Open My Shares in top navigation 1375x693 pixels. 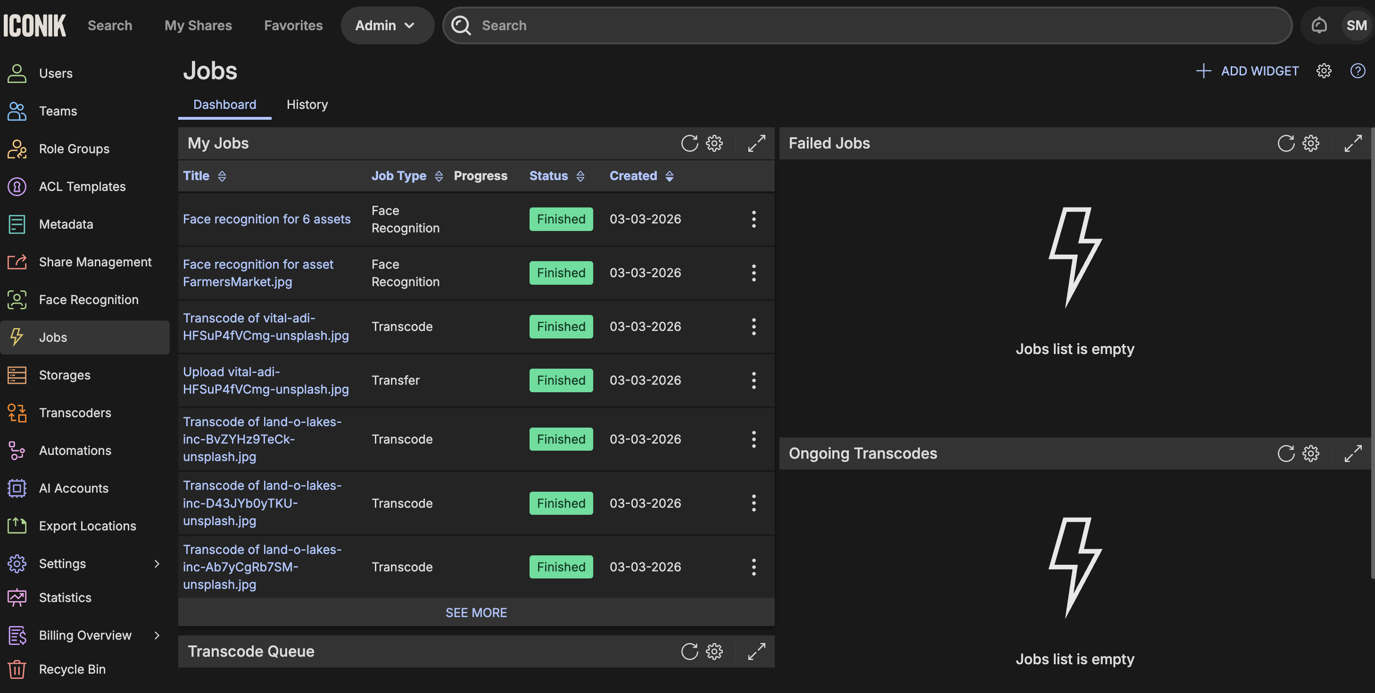pos(198,25)
